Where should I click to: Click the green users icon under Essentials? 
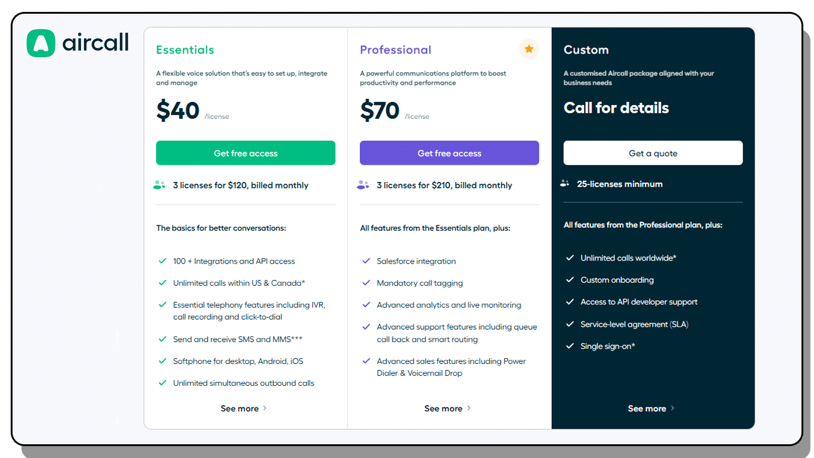(159, 185)
